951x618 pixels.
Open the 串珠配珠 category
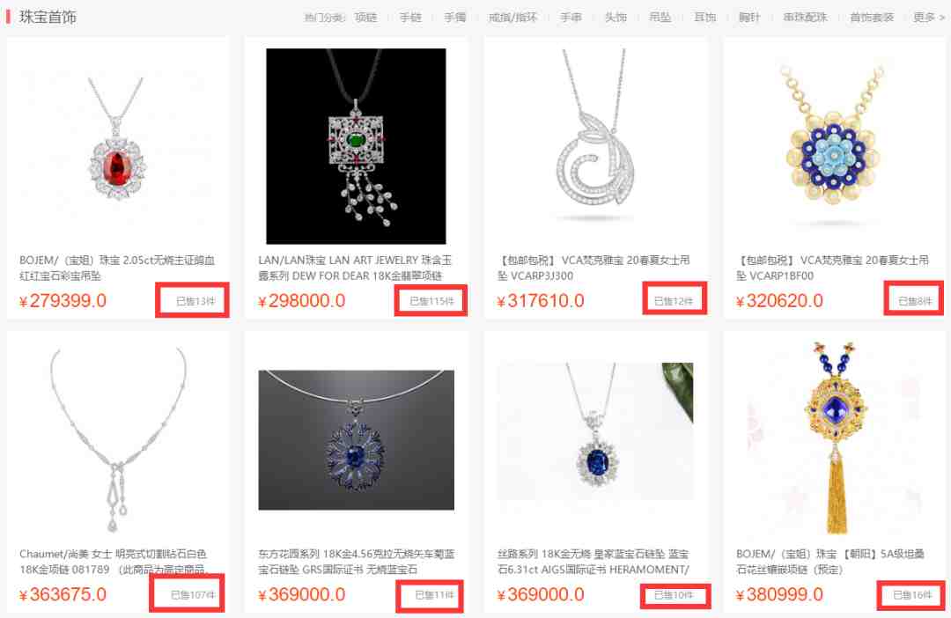pos(805,17)
